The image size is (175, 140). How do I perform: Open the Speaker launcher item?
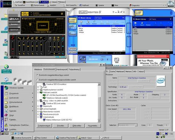[x=100, y=5]
